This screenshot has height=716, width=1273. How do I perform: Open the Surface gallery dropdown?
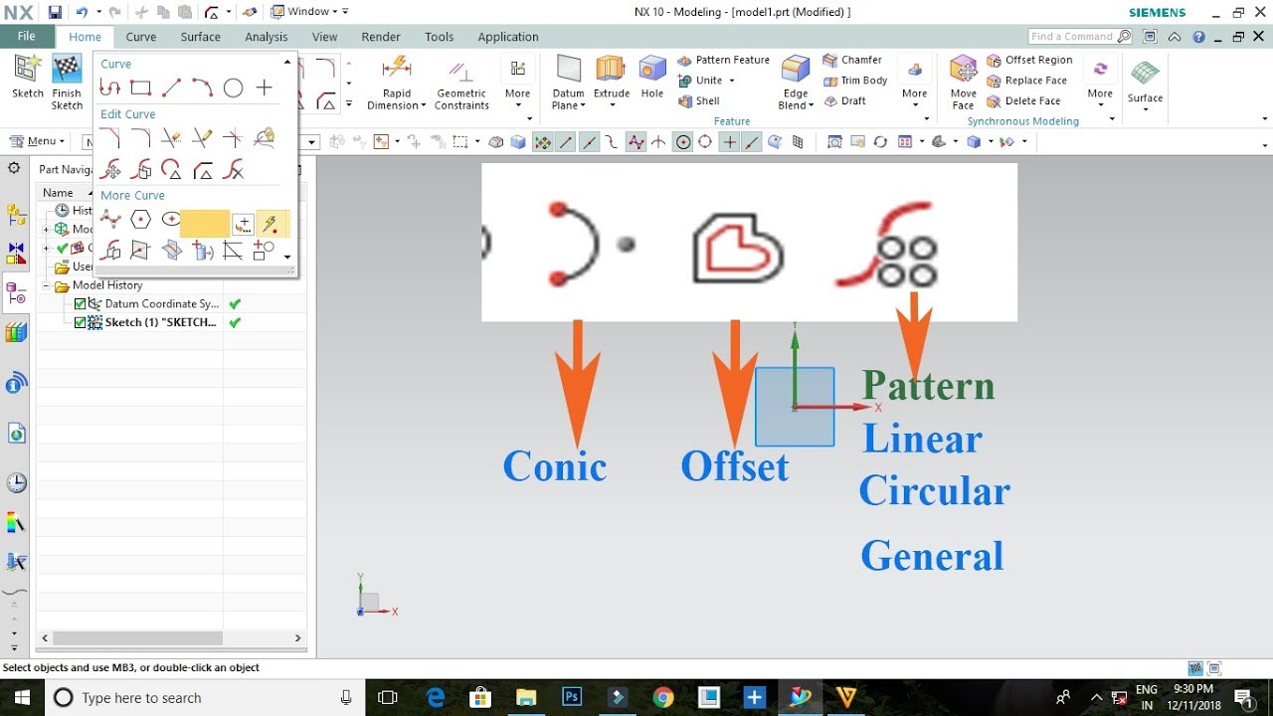click(1145, 110)
